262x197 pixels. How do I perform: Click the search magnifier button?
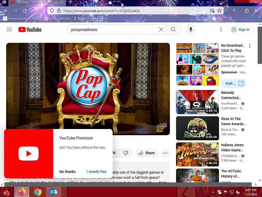(x=173, y=29)
